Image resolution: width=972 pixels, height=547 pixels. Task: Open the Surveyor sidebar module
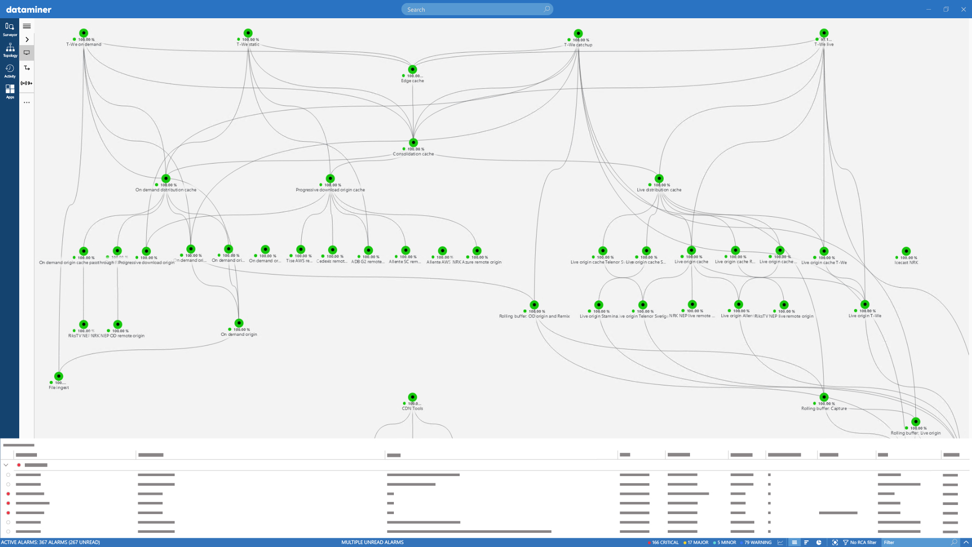pyautogui.click(x=10, y=29)
